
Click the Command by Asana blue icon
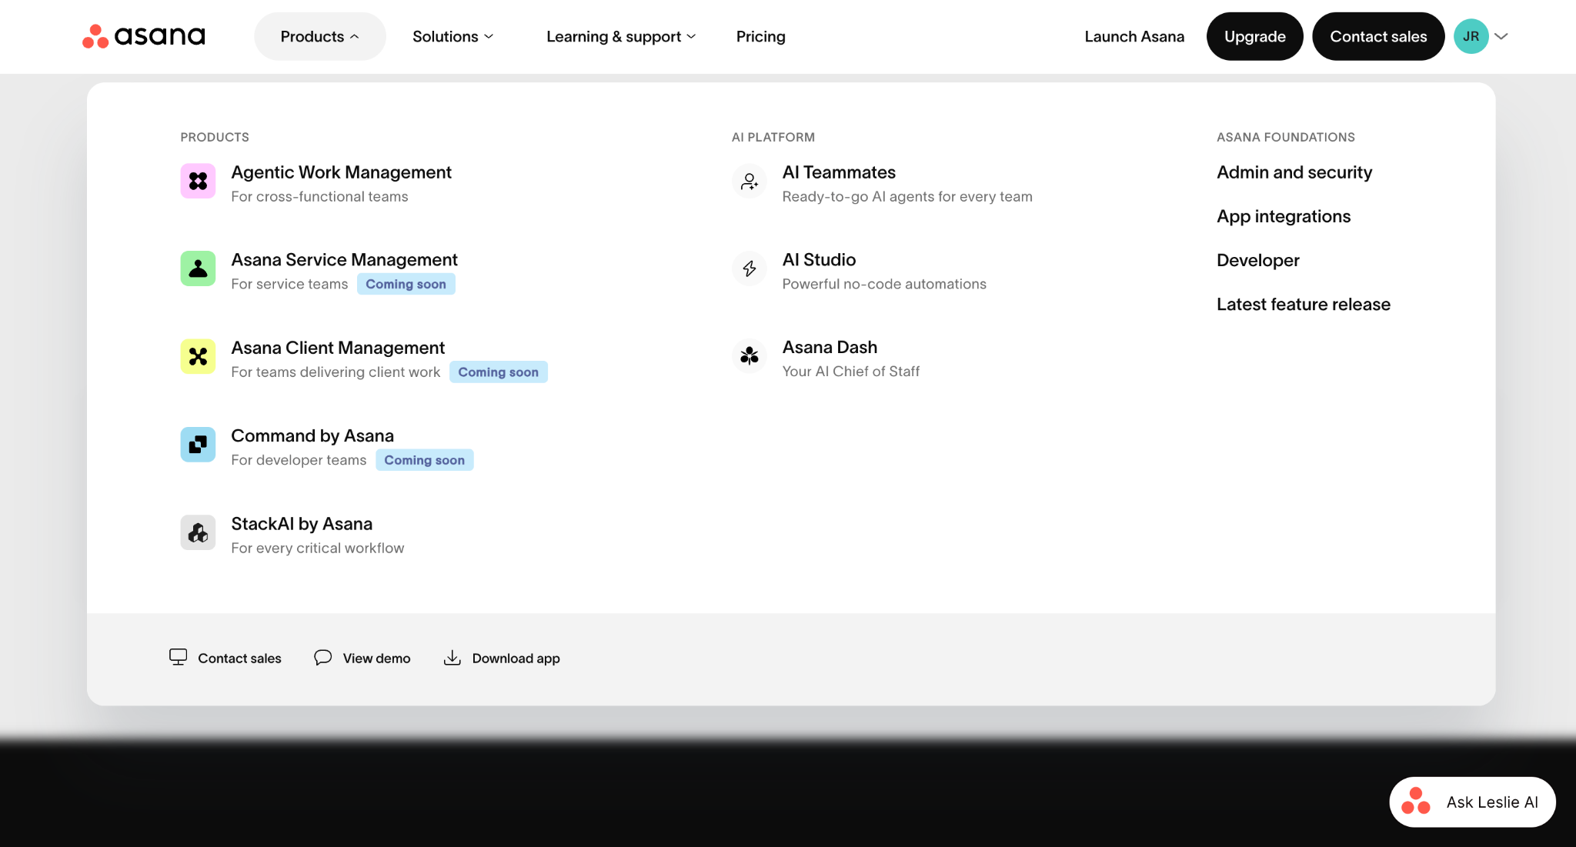click(x=198, y=445)
